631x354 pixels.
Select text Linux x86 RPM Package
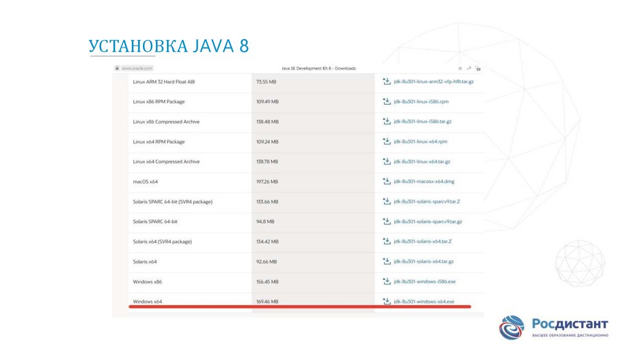[159, 102]
